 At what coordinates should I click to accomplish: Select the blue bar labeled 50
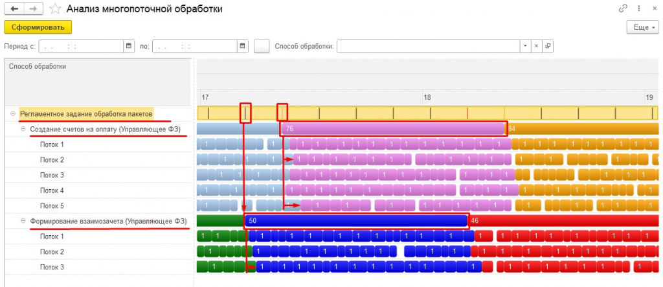point(356,220)
